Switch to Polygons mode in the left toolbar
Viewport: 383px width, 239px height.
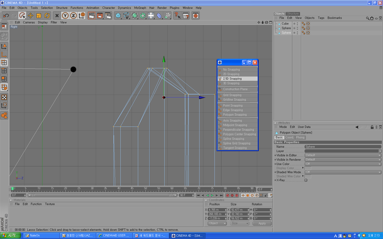pyautogui.click(x=4, y=79)
